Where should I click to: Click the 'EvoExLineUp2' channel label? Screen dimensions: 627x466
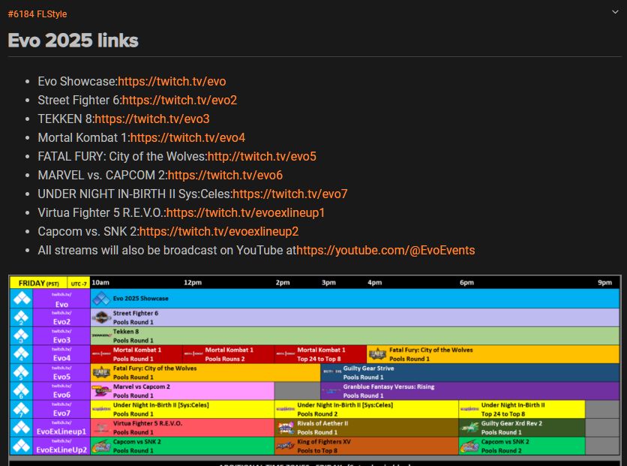(61, 449)
